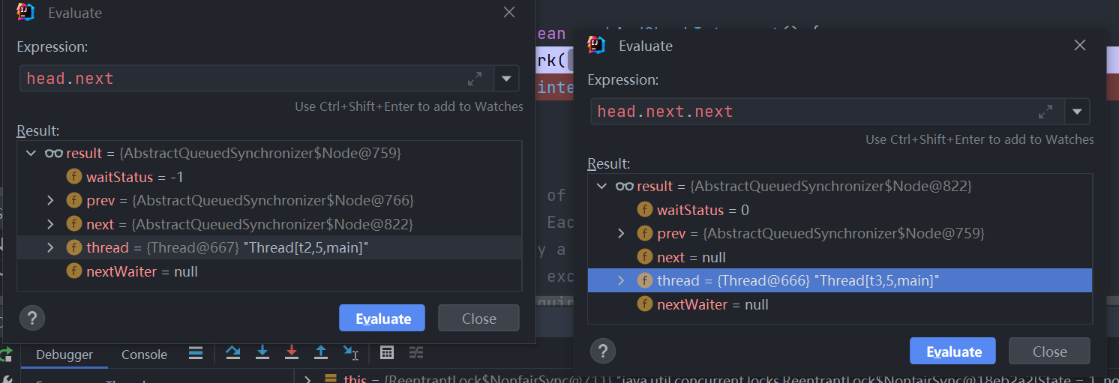
Task: Expand the head.next expression editor
Action: coord(475,78)
